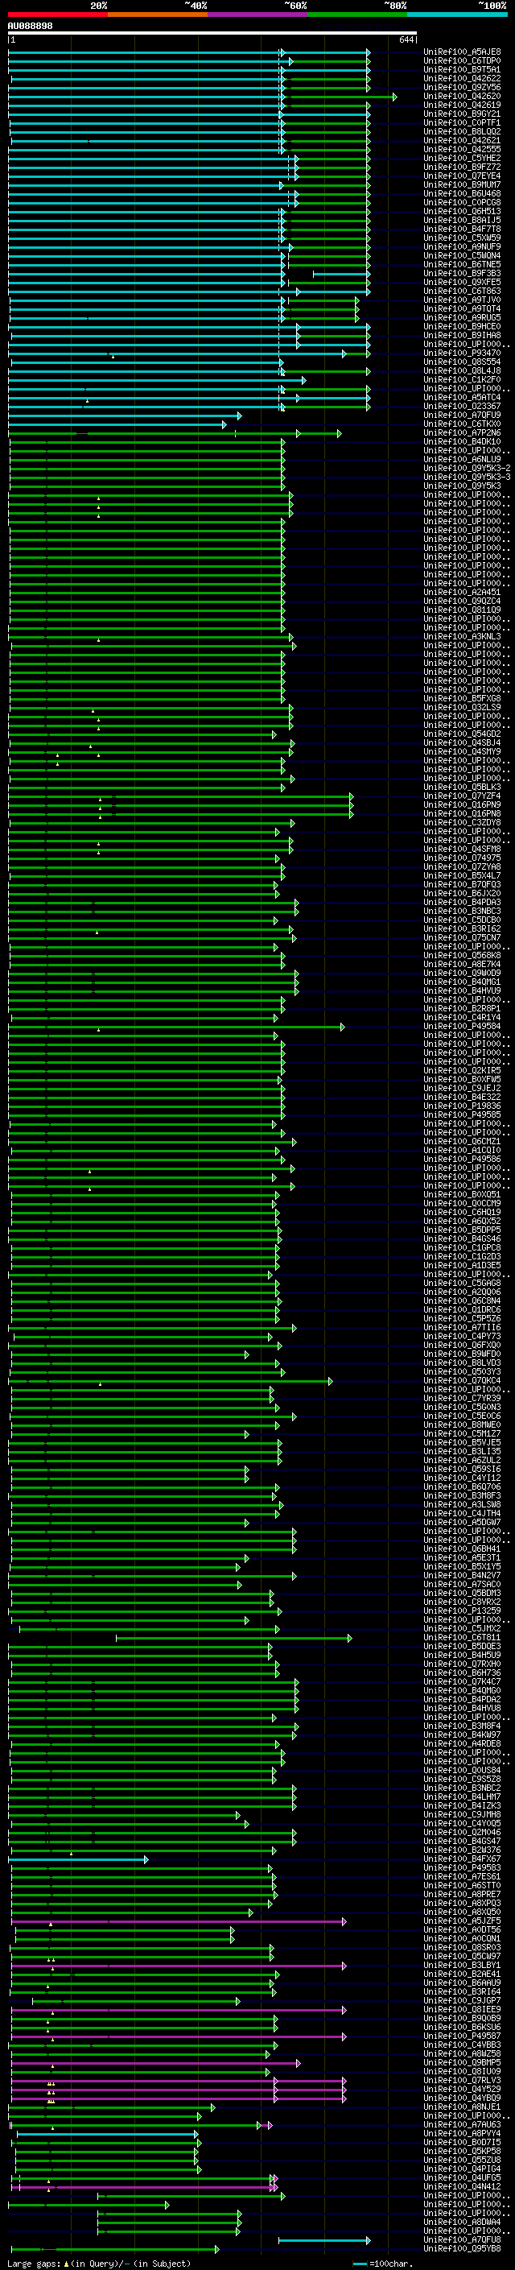Select hit label UniRef100_B9HCE0
Viewport: 515px width, 2270px height.
pos(462,327)
